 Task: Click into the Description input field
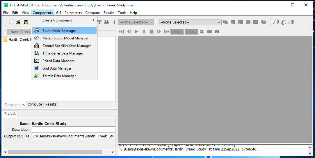(x=74, y=129)
